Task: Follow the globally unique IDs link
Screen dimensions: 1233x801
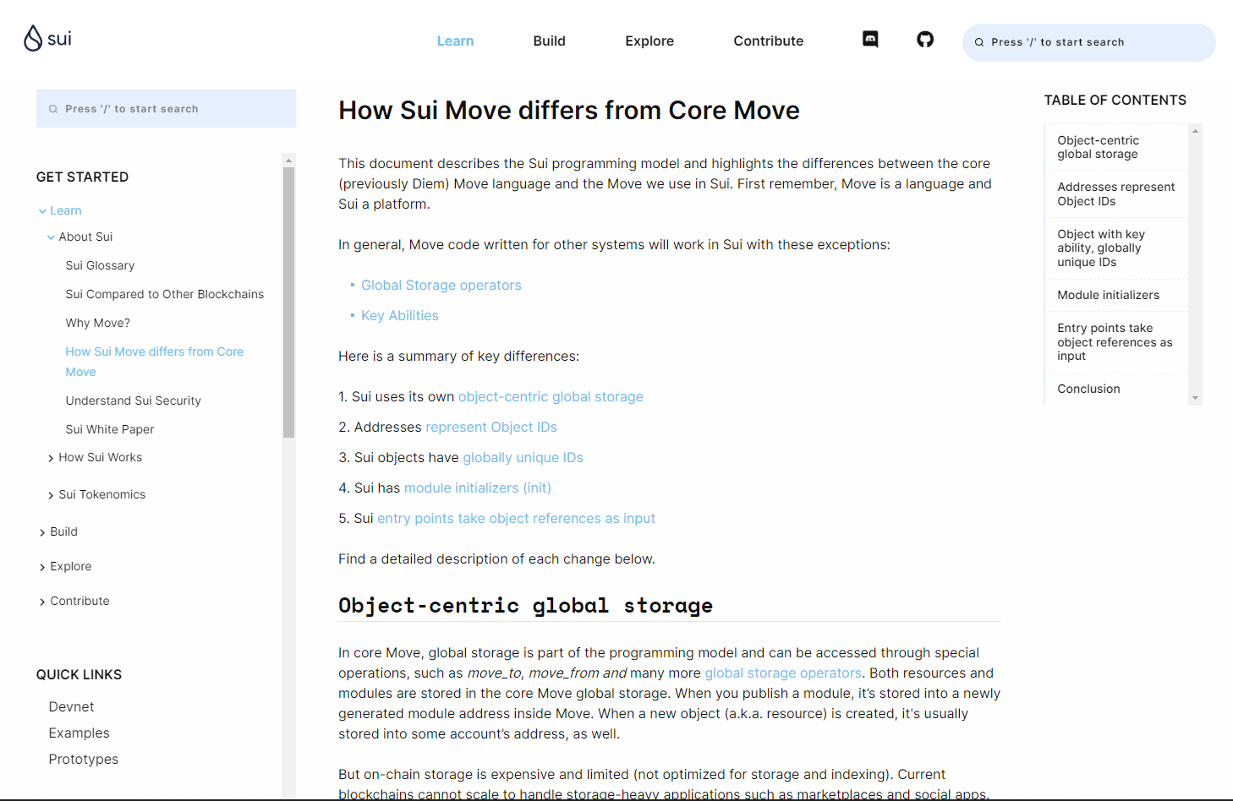Action: point(523,458)
